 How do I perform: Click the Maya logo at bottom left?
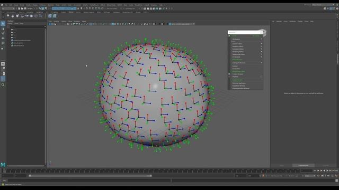pyautogui.click(x=3, y=165)
